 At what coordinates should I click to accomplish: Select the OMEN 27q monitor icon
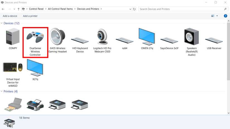tap(147, 38)
